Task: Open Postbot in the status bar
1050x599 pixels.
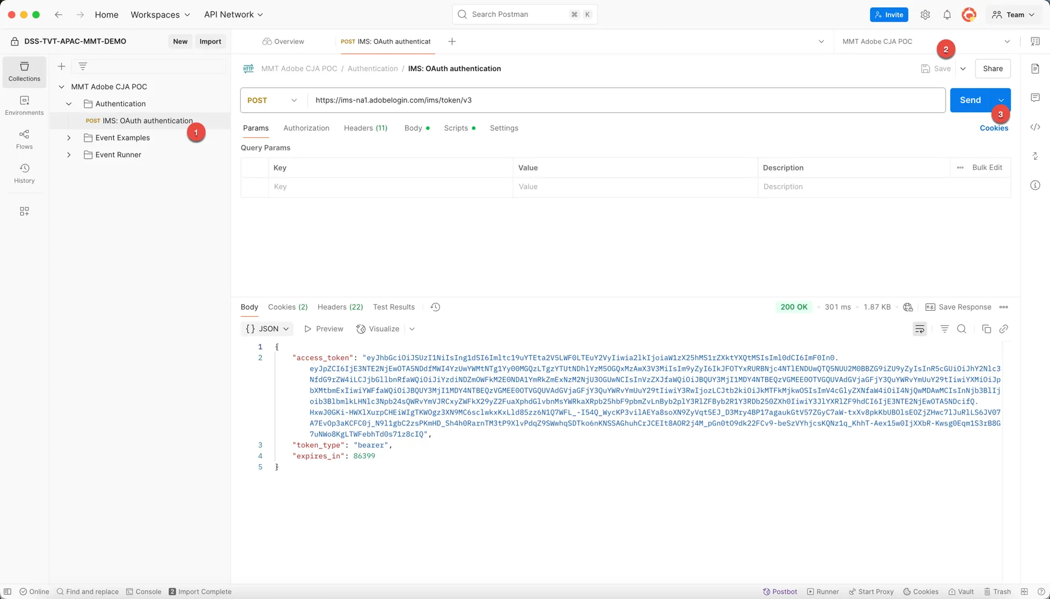Action: (x=780, y=592)
